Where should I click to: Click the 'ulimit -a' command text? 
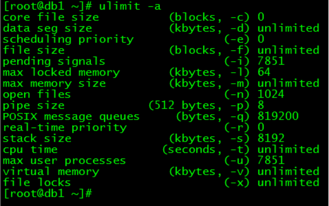pyautogui.click(x=130, y=6)
